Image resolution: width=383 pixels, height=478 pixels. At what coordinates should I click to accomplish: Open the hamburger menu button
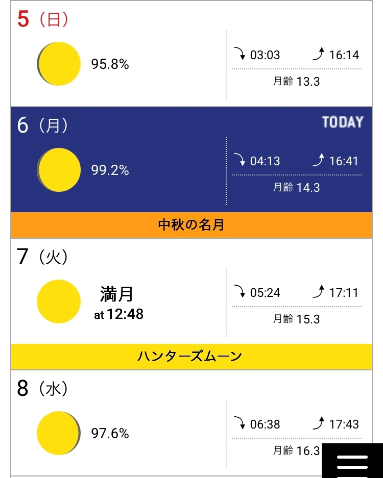pyautogui.click(x=352, y=462)
